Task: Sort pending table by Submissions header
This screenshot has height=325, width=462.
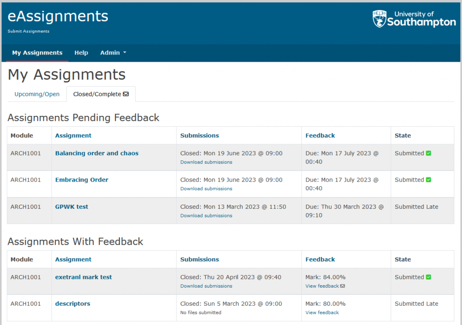Action: tap(199, 135)
